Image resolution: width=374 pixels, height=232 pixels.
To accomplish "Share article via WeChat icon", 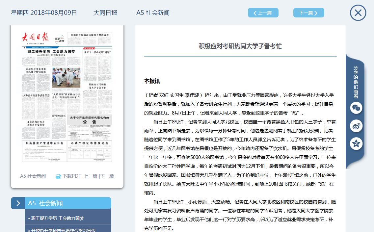I will tap(356, 108).
